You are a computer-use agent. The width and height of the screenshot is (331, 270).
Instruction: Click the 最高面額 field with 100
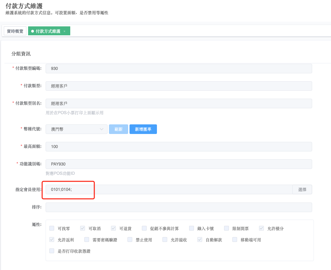coord(179,147)
